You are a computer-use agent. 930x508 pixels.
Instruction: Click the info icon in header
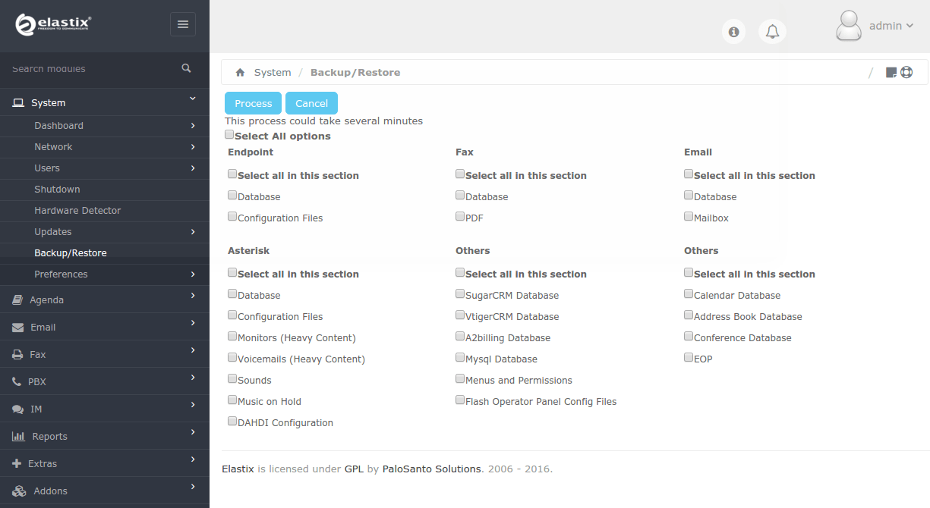(x=733, y=32)
